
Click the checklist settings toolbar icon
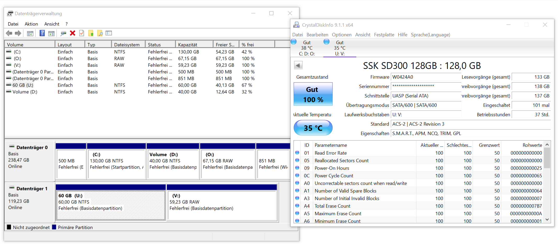tap(109, 33)
